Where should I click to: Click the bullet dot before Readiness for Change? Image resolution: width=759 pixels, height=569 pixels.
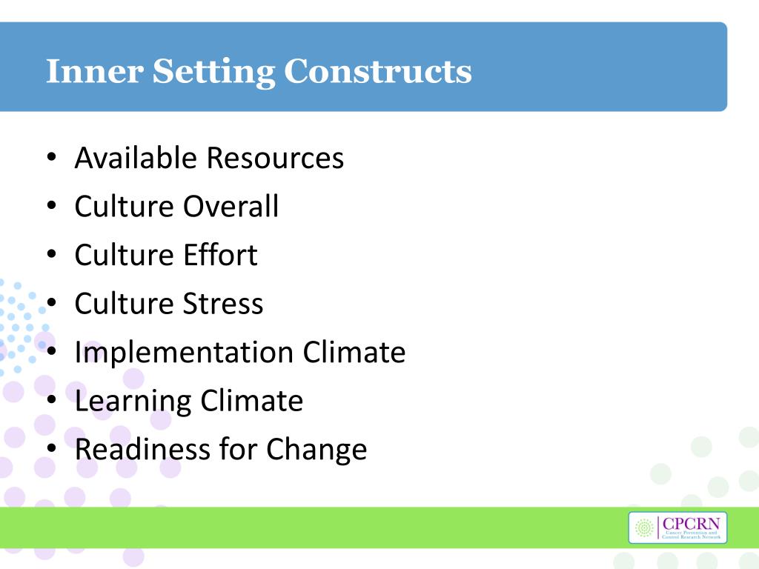pos(52,448)
